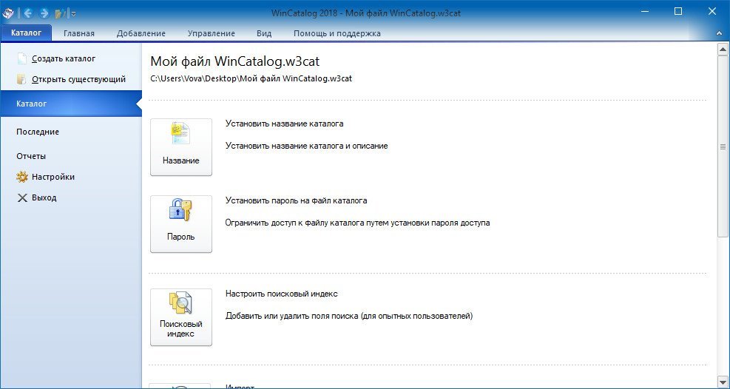This screenshot has height=389, width=730.
Task: Click the catalog title Мой файл WinCatalog.w3cat
Action: pyautogui.click(x=235, y=62)
